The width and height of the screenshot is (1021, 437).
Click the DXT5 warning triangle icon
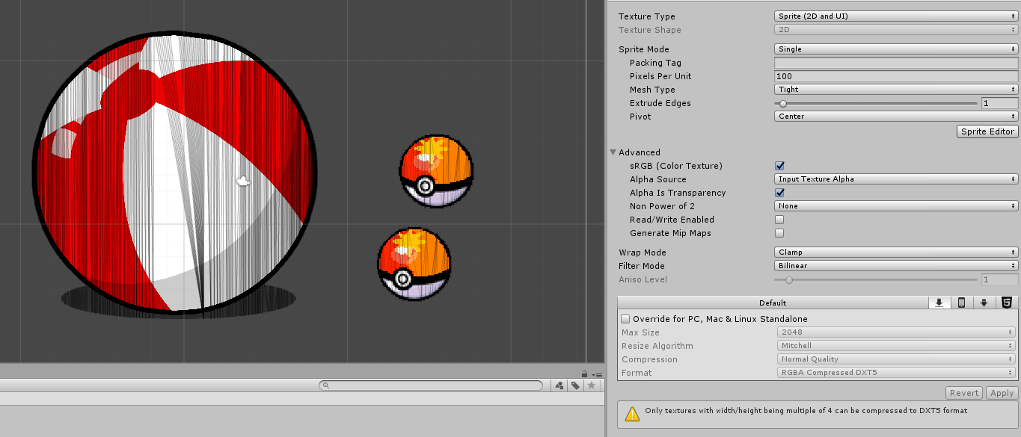click(633, 413)
